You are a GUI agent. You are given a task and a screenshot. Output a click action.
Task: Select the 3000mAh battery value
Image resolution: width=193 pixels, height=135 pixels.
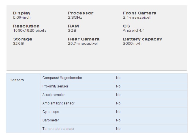(132, 44)
